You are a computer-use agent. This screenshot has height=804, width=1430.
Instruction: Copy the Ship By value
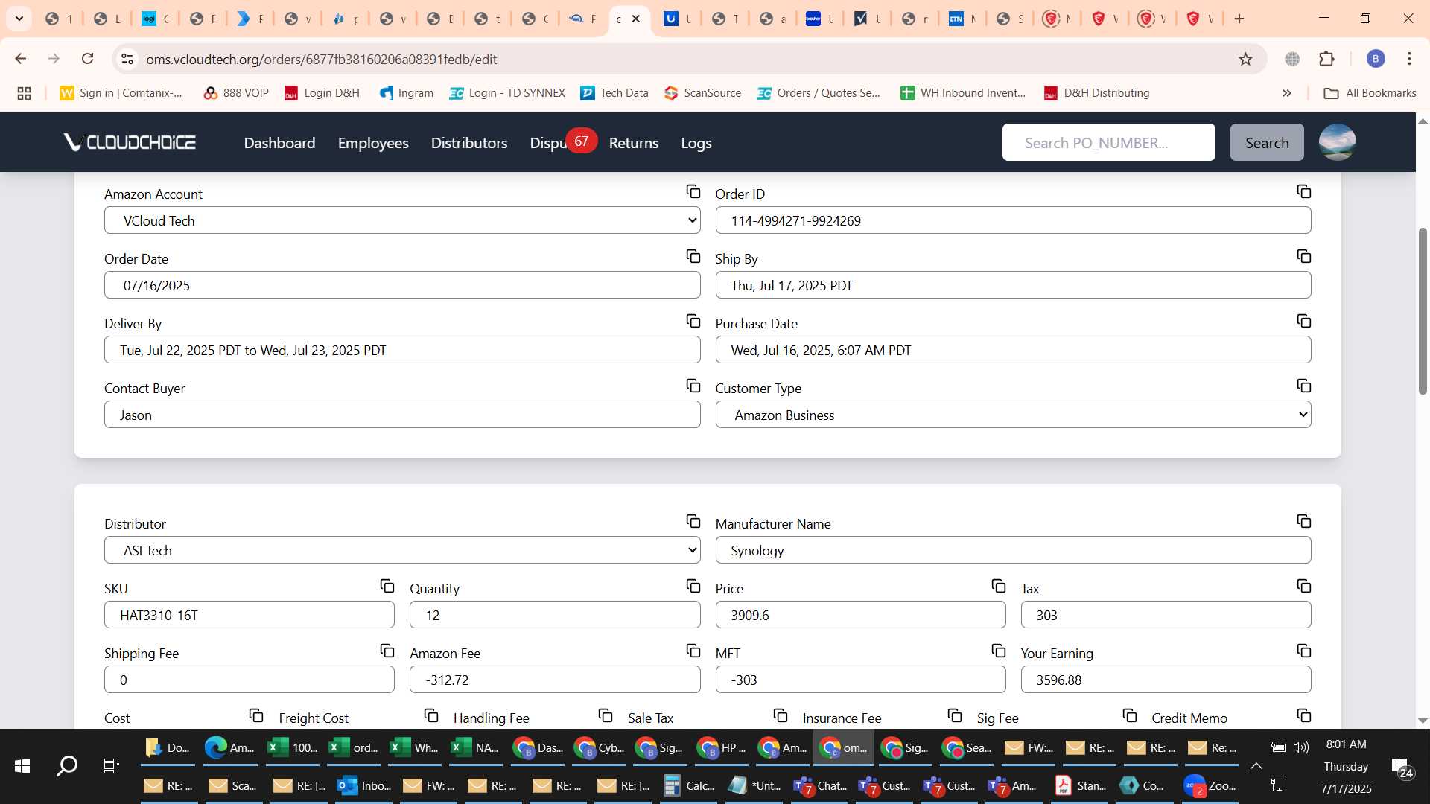[1303, 257]
